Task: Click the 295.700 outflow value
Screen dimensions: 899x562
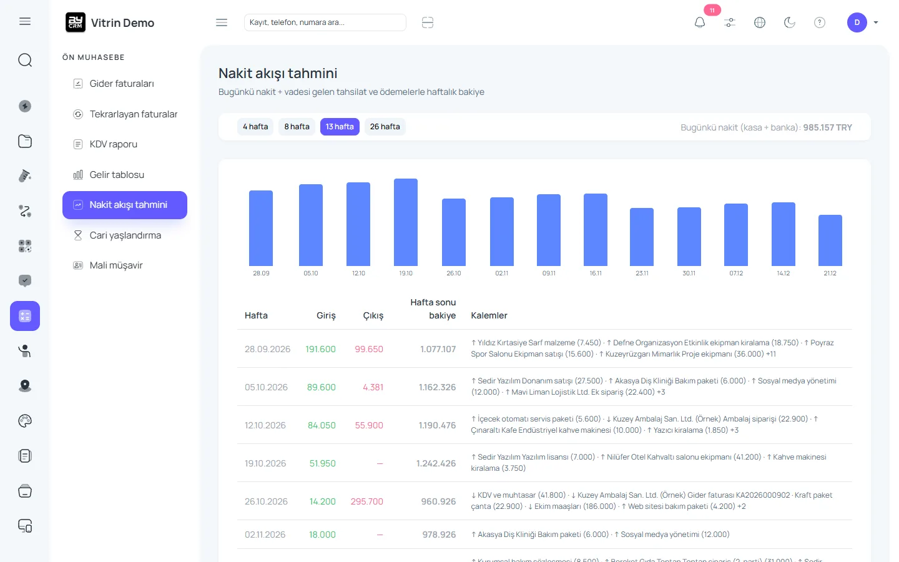Action: 367,501
